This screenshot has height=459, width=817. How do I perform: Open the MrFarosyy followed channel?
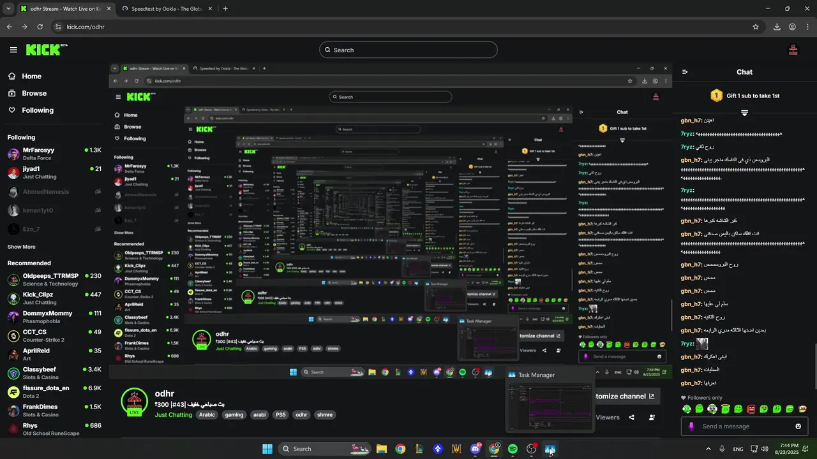click(54, 154)
